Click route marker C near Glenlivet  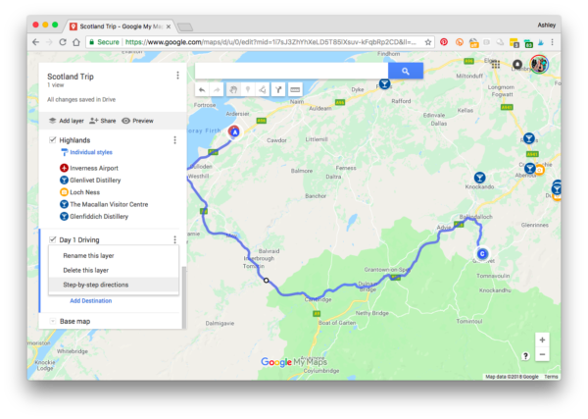tap(482, 254)
